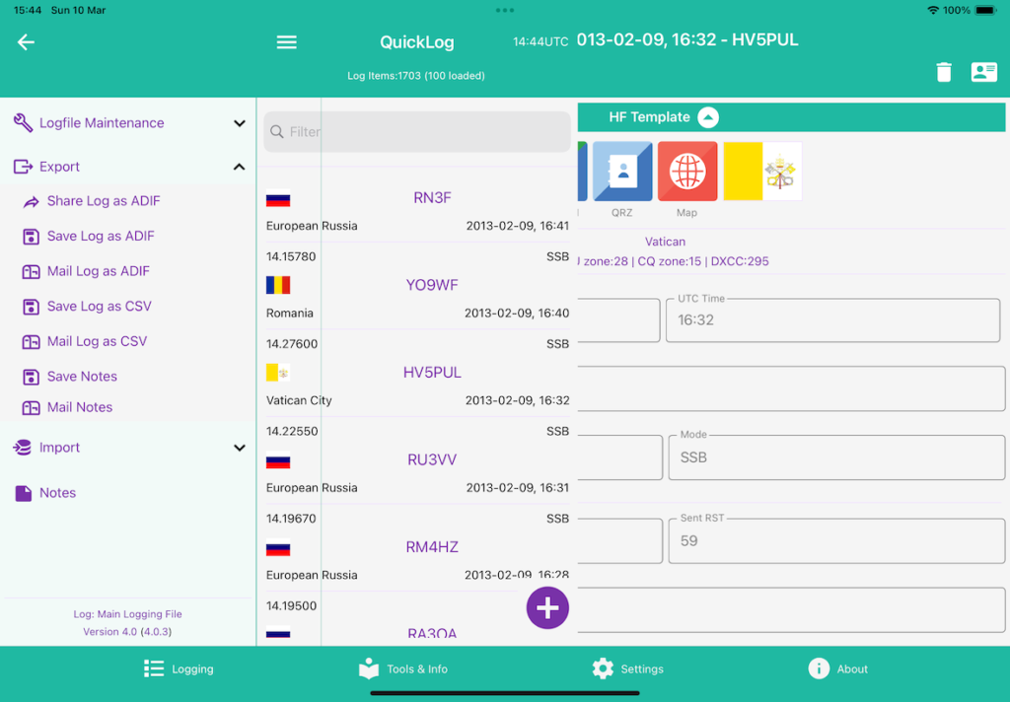Open the Map globe icon
This screenshot has height=702, width=1010.
687,172
